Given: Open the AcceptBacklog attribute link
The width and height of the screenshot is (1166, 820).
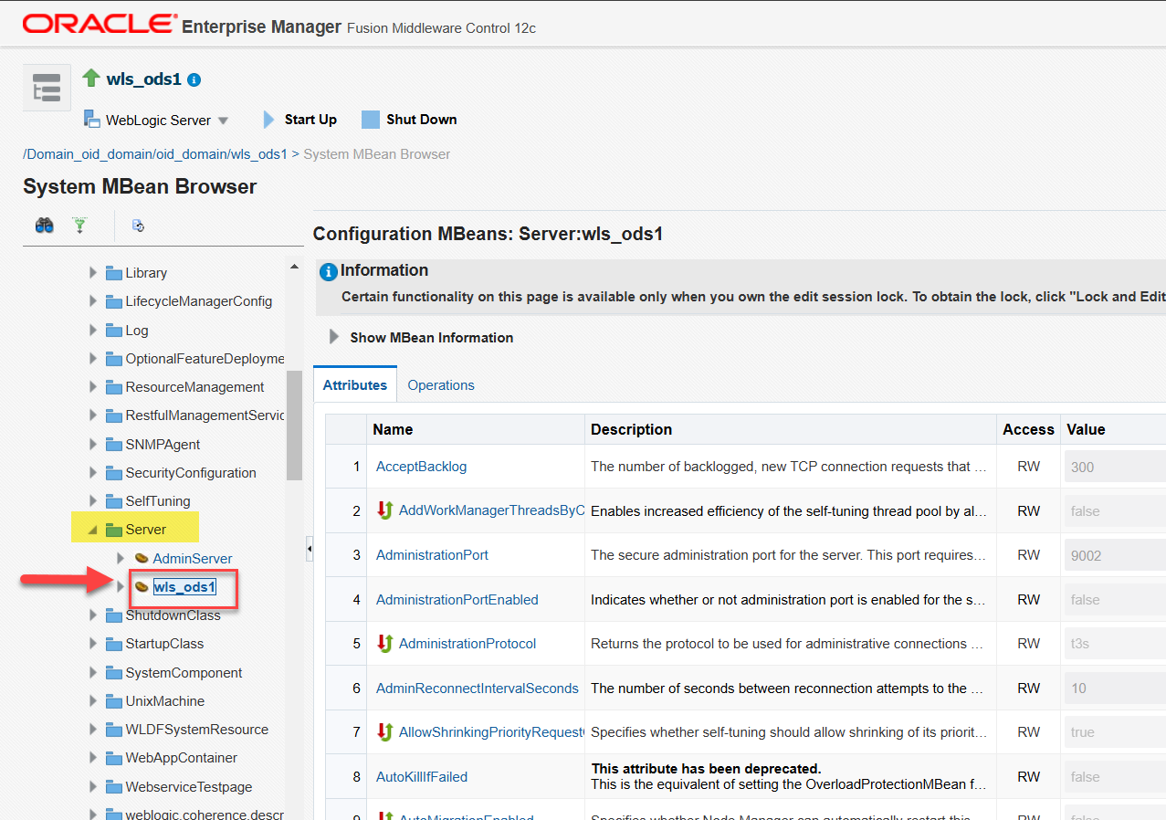Looking at the screenshot, I should (x=421, y=467).
